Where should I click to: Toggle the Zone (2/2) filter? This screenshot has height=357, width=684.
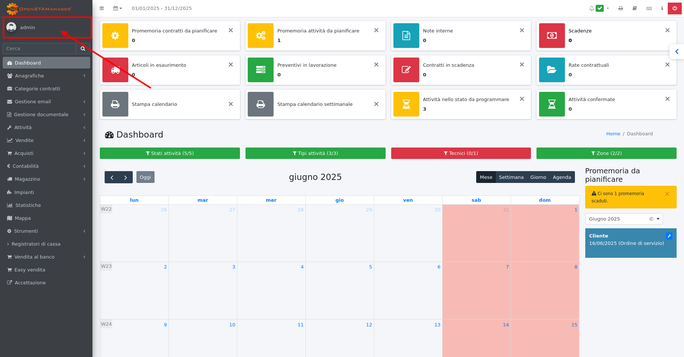pyautogui.click(x=606, y=153)
